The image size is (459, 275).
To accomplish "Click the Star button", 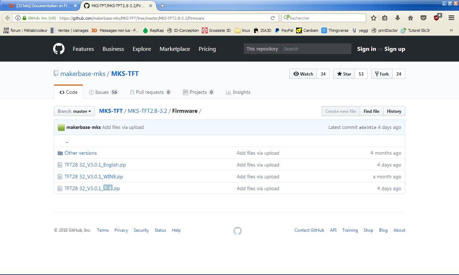I will click(344, 74).
